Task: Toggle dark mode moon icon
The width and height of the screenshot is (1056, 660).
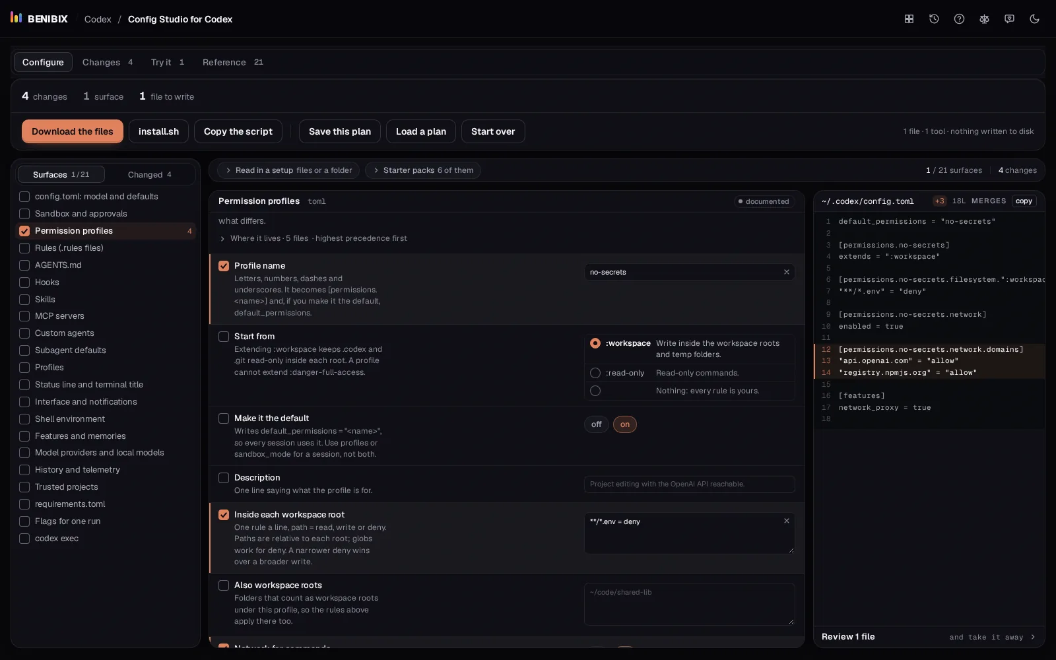Action: [1034, 19]
